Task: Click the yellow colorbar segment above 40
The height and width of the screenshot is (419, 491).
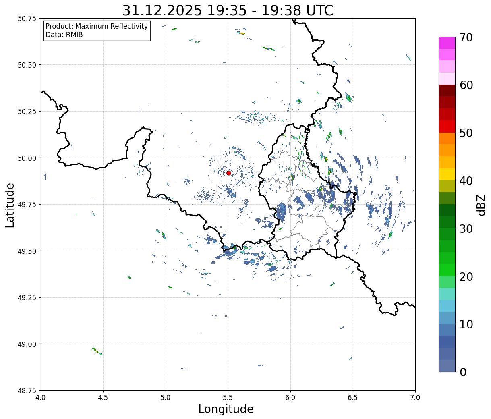Action: (447, 174)
